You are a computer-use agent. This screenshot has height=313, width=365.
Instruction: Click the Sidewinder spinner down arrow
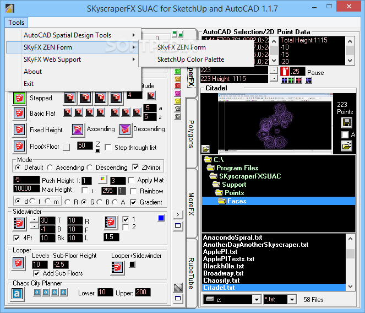[x=34, y=226]
